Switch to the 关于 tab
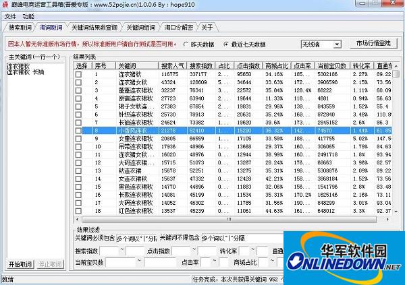 [207, 28]
